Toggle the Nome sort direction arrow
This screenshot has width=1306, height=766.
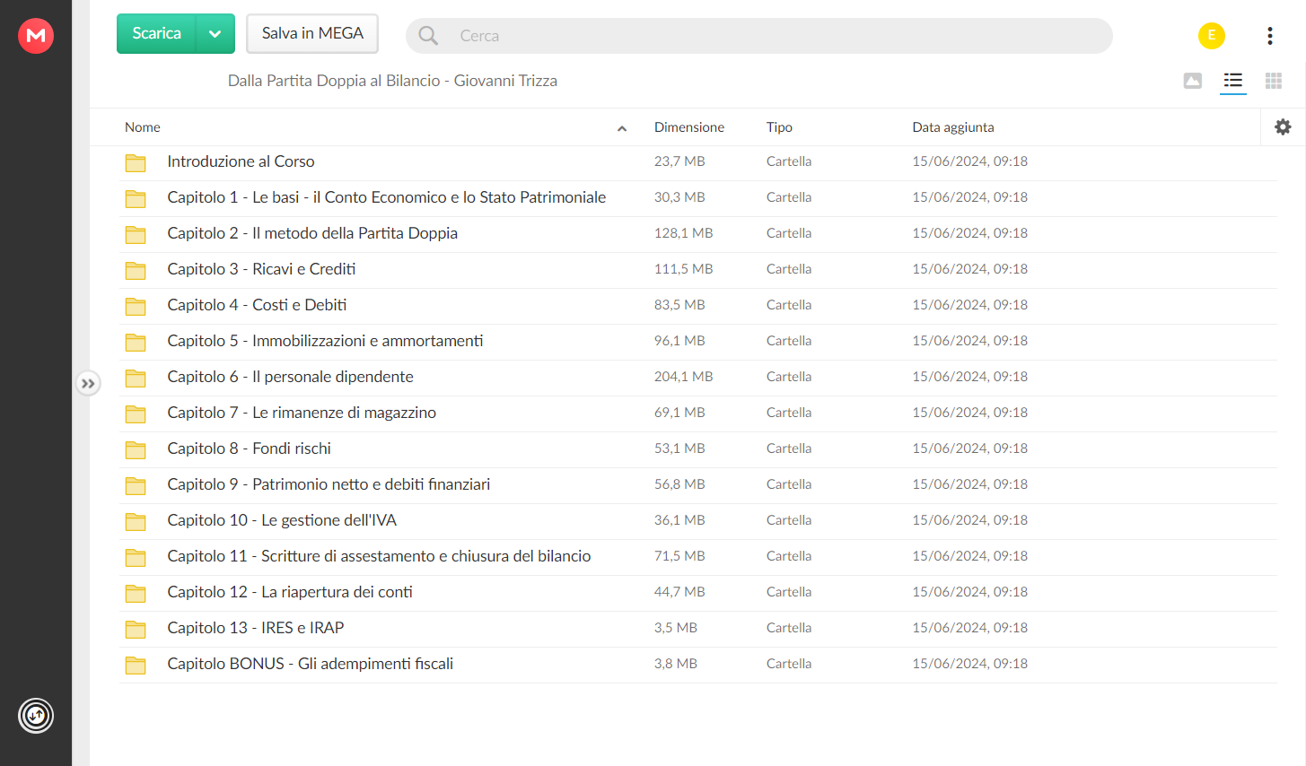click(622, 128)
